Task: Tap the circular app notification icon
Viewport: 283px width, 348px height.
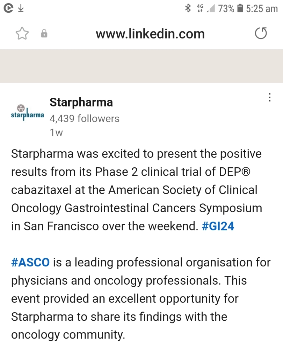Action: [x=8, y=8]
